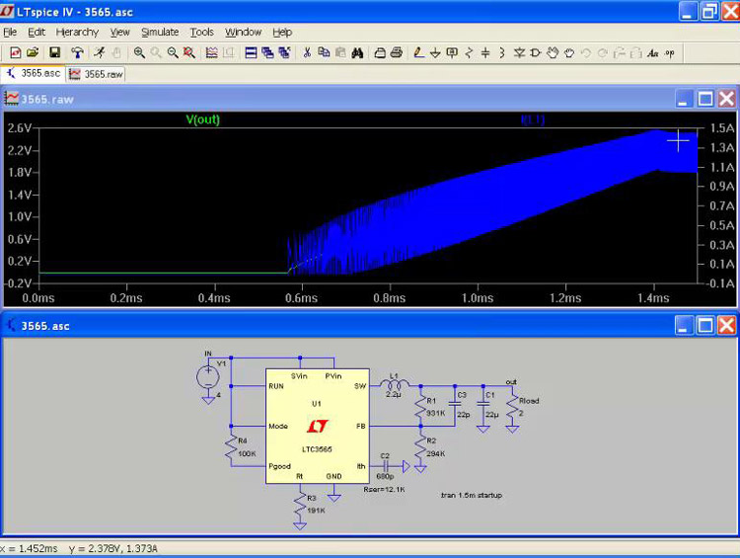Click the Halt simulation hand icon
The image size is (740, 558).
116,53
